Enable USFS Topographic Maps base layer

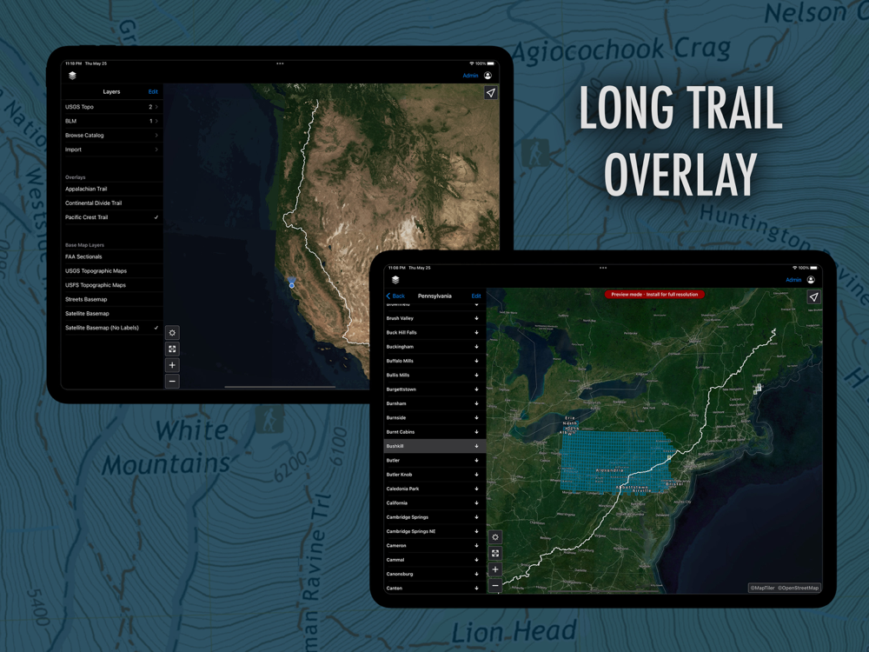click(112, 285)
